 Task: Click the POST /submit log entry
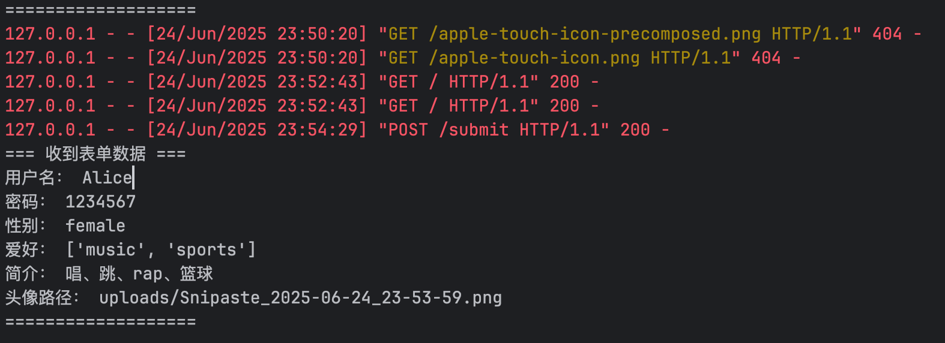pyautogui.click(x=336, y=130)
